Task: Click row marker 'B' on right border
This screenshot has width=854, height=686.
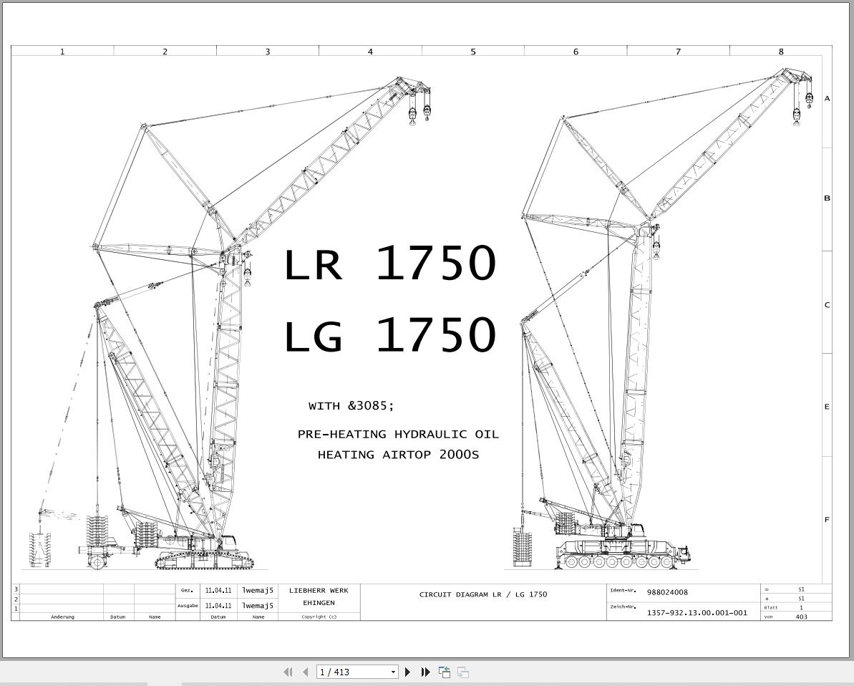Action: [x=827, y=198]
